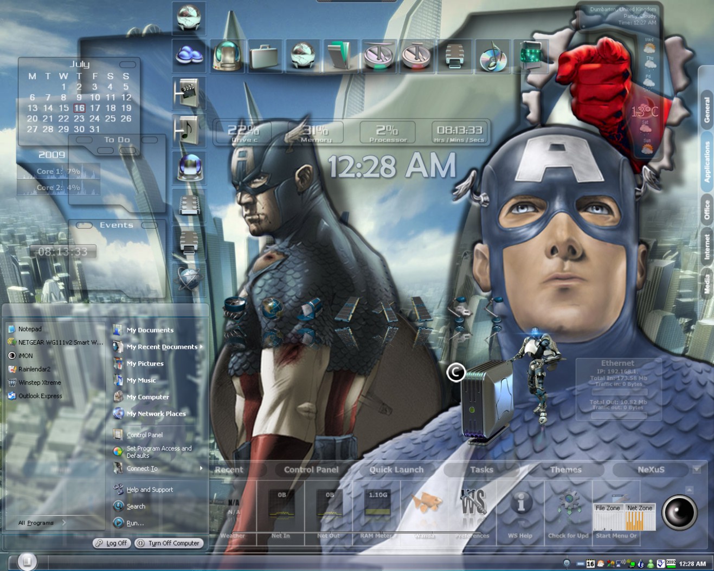Open the teal-screen computer icon in top dock
The height and width of the screenshot is (571, 714).
(x=228, y=56)
